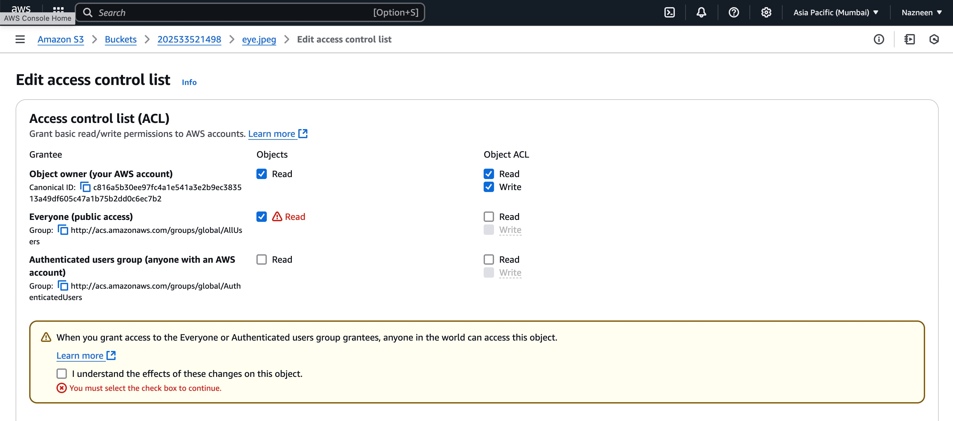Tick I understand the effects checkbox
Image resolution: width=953 pixels, height=421 pixels.
click(x=62, y=374)
